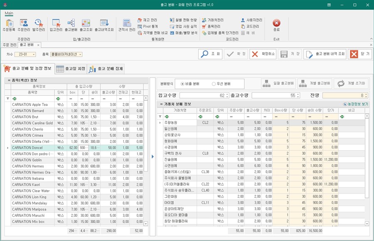
Task: Click the 거래처 table's scroll-up arrow
Action: pos(367,116)
